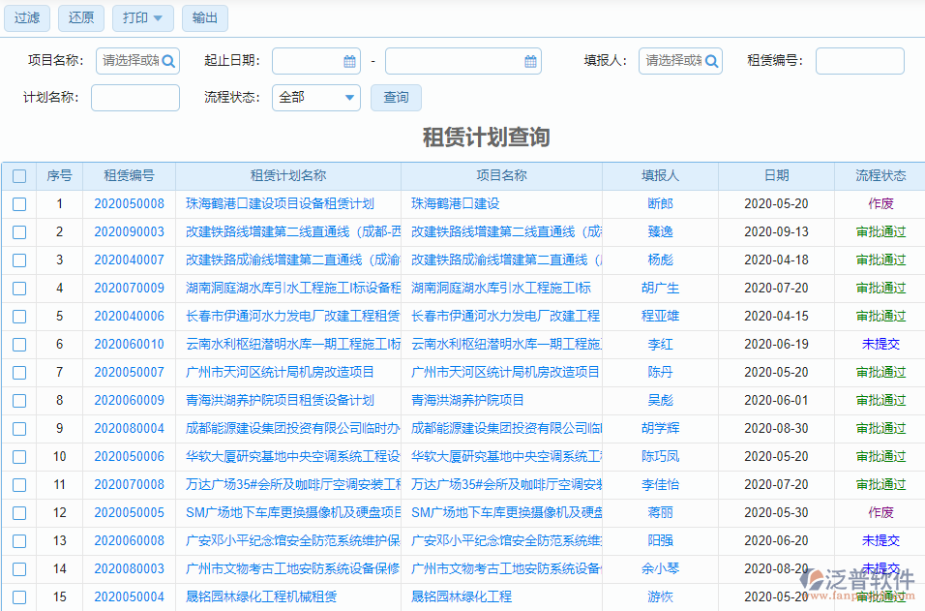Screen dimensions: 925x611
Task: Expand the 打印 button dropdown arrow
Action: [157, 17]
